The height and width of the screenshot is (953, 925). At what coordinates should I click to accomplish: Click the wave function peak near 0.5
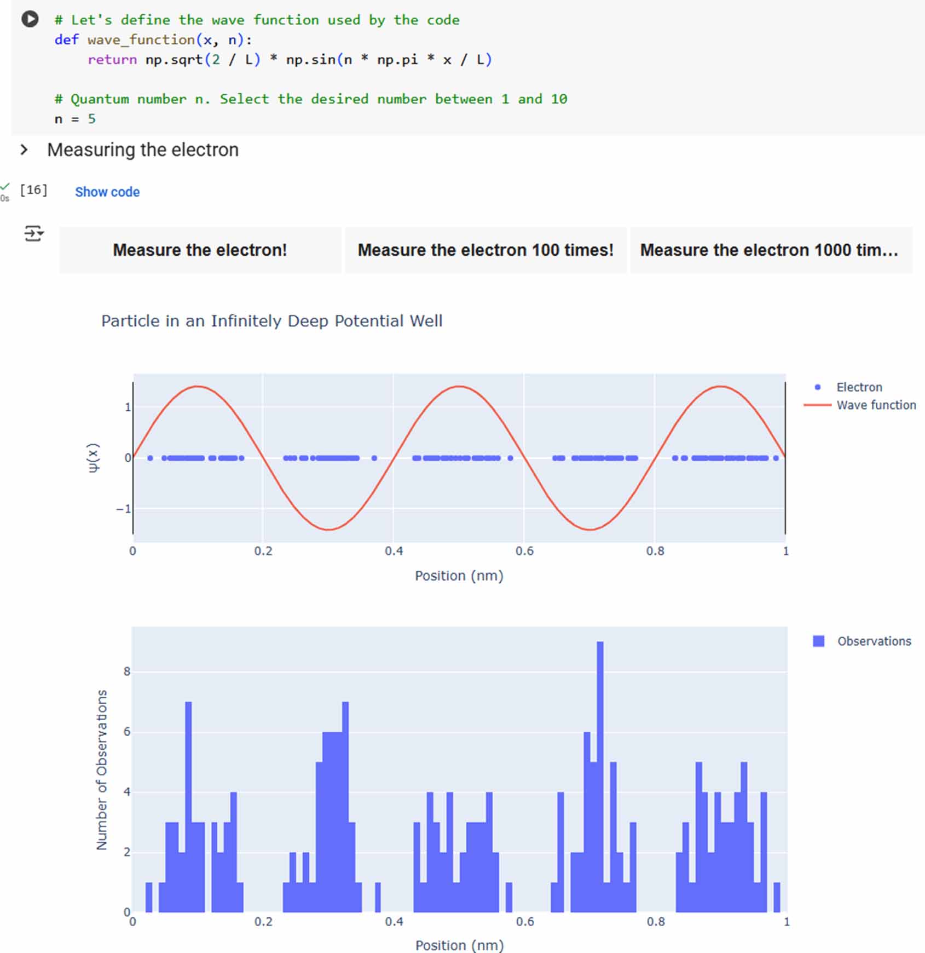click(459, 387)
